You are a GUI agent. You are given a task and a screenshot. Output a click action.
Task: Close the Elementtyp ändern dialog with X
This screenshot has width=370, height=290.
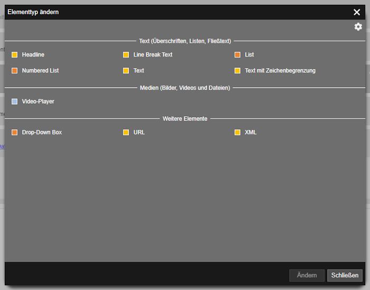pyautogui.click(x=357, y=12)
